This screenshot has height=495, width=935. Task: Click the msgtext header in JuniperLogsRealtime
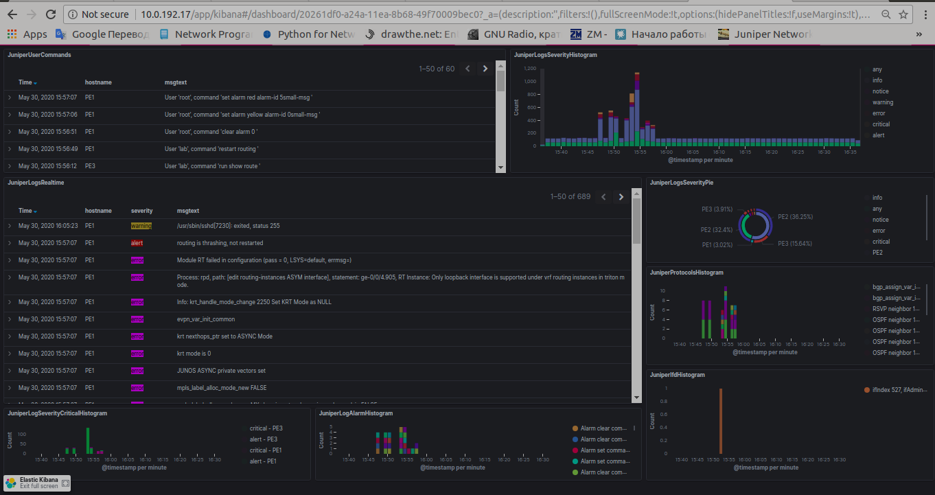[188, 211]
